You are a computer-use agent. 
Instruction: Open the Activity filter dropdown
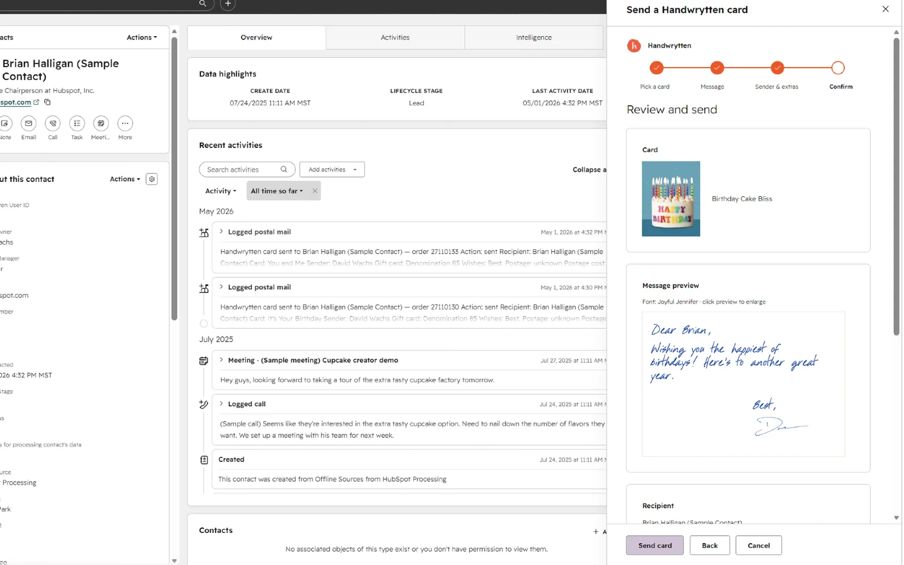(220, 191)
